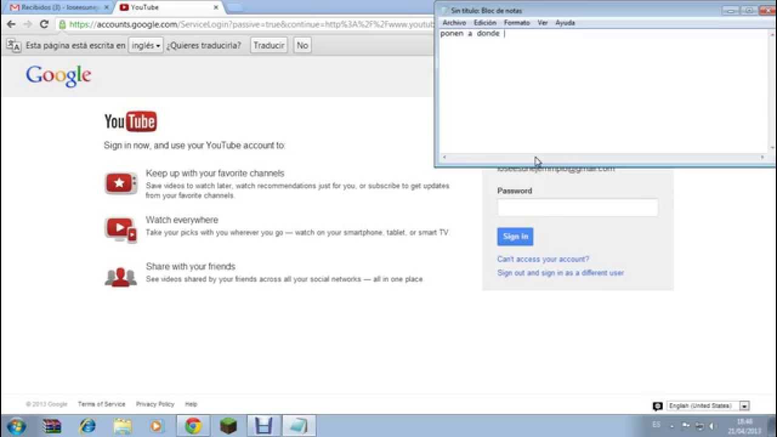This screenshot has height=437, width=777.
Task: Open a new Chrome tab
Action: coord(234,7)
